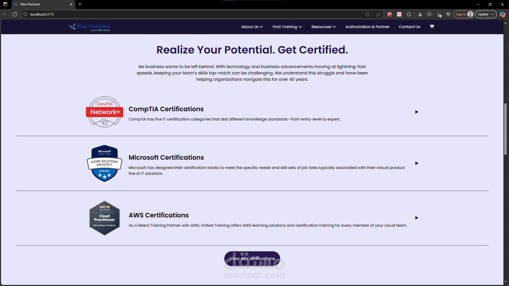509x286 pixels.
Task: Open browser extensions puzzle icon
Action: click(x=409, y=14)
